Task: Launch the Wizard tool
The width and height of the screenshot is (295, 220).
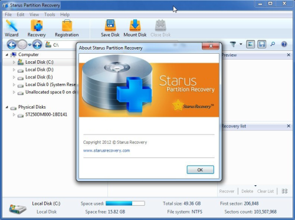Action: pos(12,28)
